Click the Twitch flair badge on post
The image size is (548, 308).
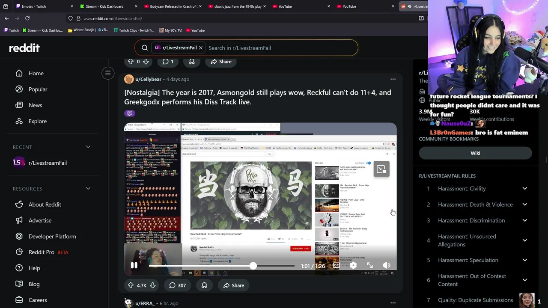[130, 113]
